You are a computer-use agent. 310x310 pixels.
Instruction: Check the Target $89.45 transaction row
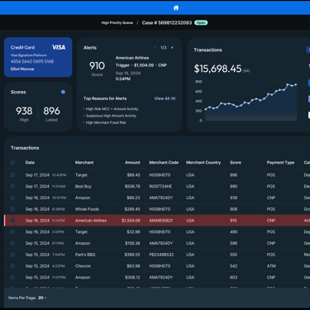point(12,175)
